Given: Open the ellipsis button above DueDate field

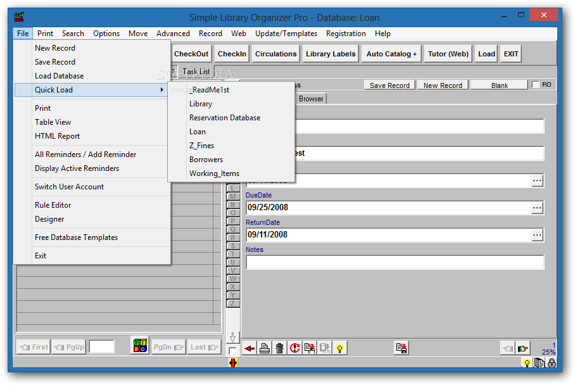Looking at the screenshot, I should (537, 180).
